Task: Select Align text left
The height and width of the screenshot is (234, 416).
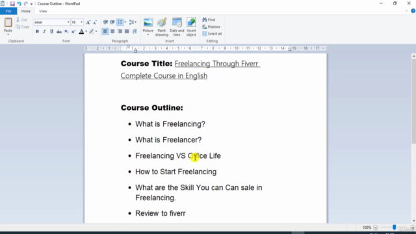Action: point(105,32)
